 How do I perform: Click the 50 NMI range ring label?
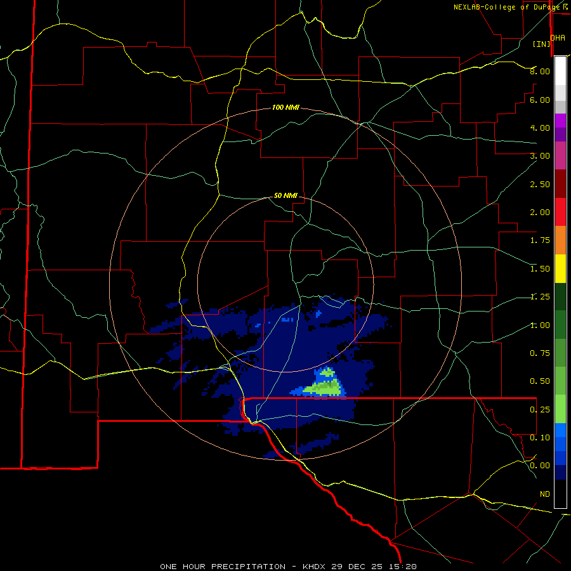tap(285, 195)
